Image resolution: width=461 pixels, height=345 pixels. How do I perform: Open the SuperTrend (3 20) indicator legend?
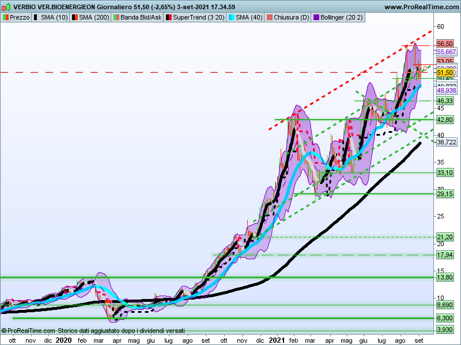(x=195, y=18)
